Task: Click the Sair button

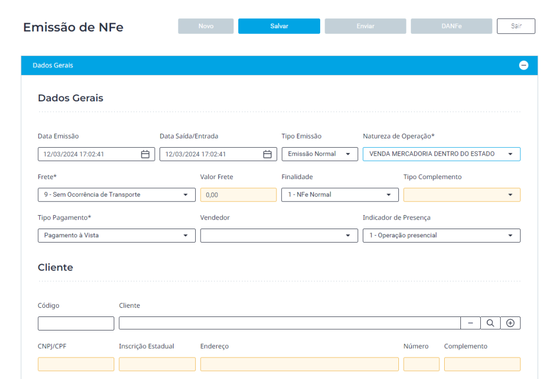Action: [516, 26]
